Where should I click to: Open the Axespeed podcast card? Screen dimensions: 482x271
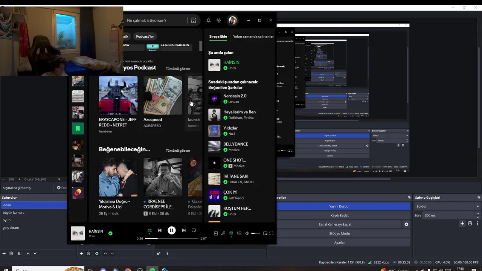163,102
